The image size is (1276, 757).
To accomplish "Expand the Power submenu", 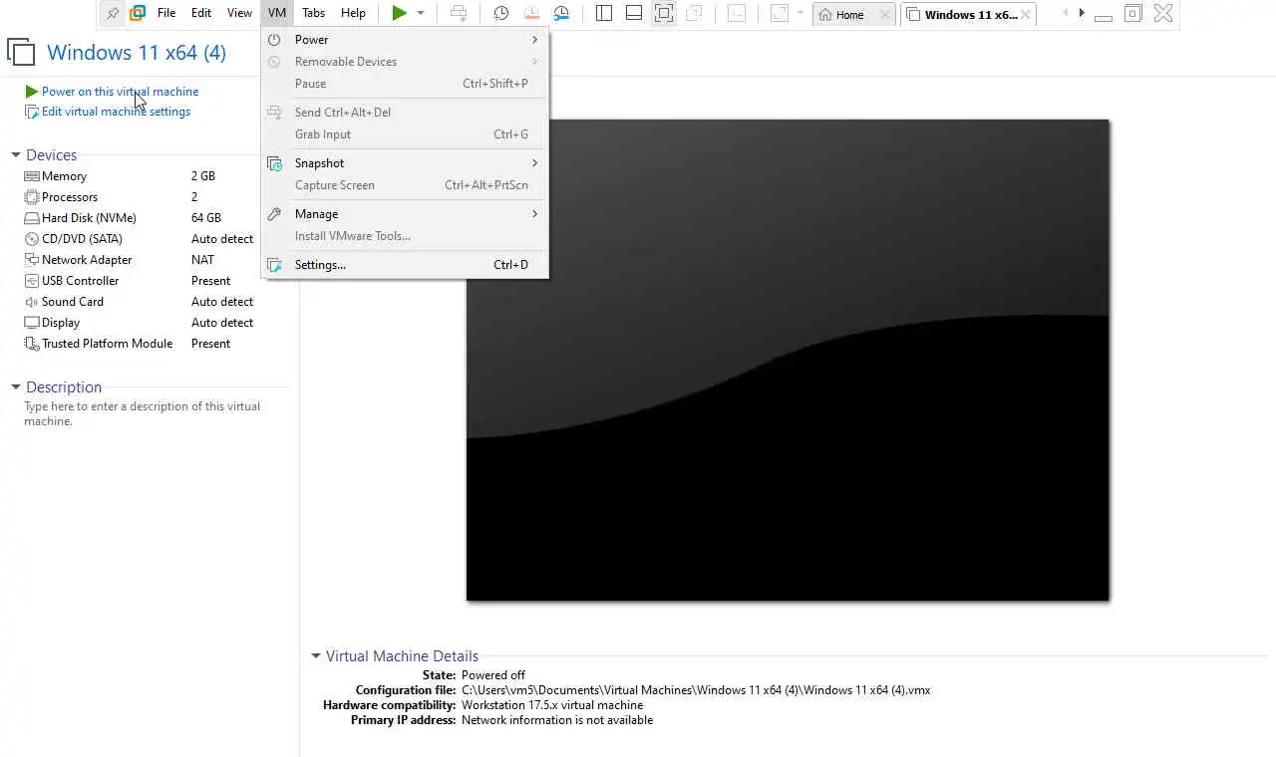I will pos(404,40).
